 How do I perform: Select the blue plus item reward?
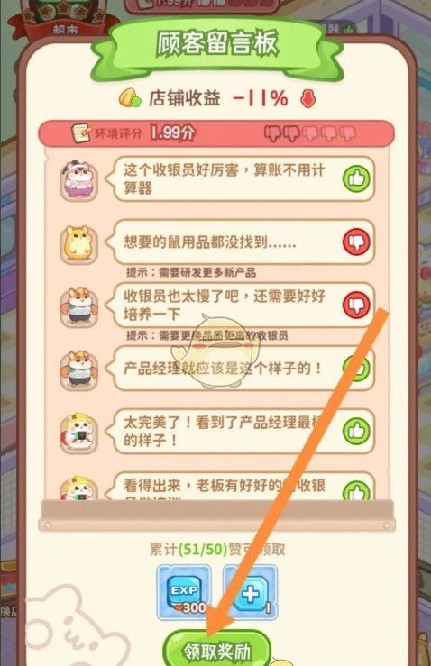click(251, 592)
